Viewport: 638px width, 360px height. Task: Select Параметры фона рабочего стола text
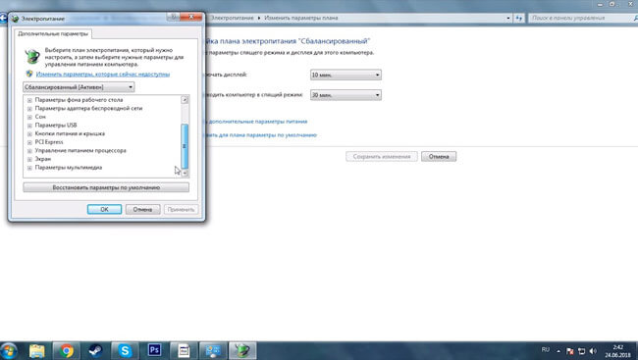coord(79,100)
